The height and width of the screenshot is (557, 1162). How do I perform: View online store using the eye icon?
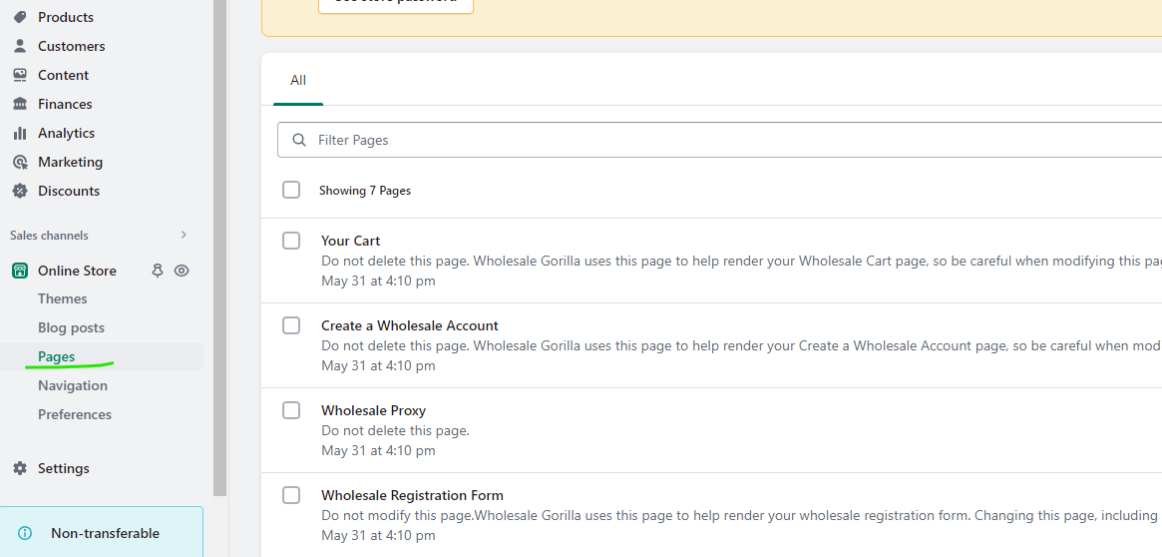[182, 271]
